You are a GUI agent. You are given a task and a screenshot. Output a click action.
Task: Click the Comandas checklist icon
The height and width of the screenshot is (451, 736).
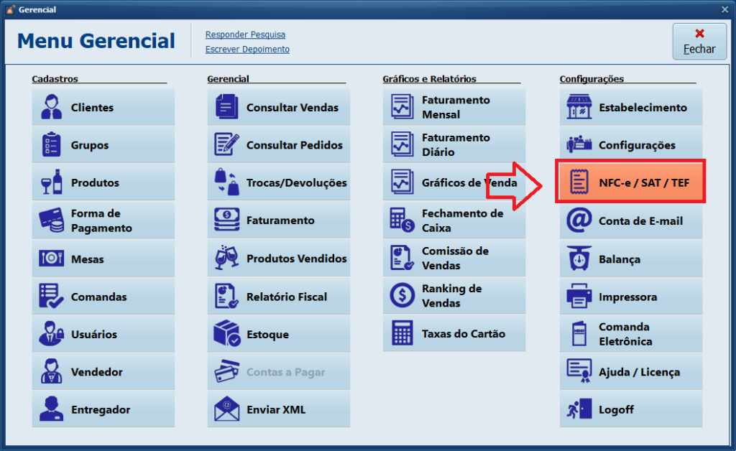[51, 296]
